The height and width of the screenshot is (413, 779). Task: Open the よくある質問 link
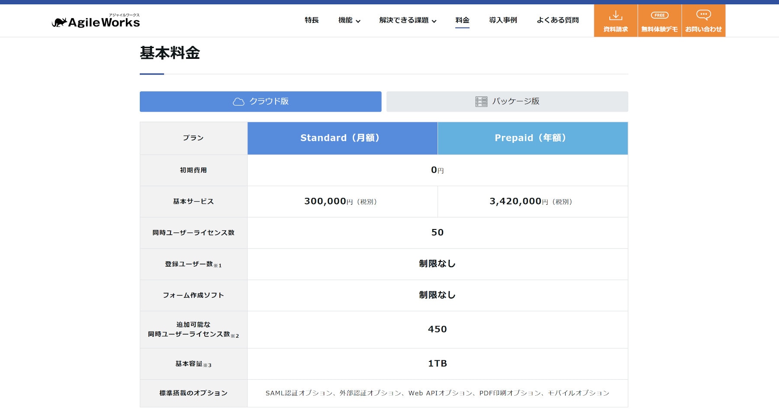557,20
